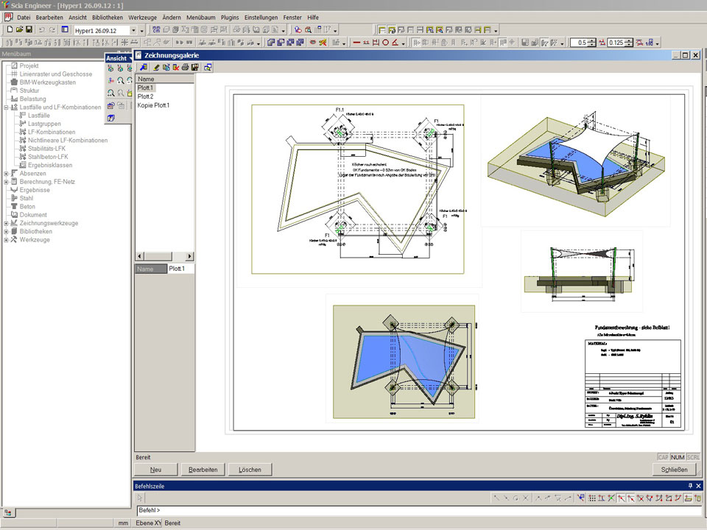Click the blue arrow icon in gallery toolbar

143,68
